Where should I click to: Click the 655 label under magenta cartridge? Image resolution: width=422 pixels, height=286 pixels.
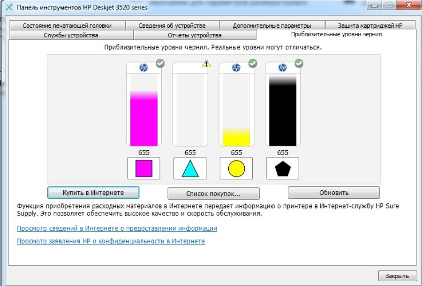coord(144,153)
